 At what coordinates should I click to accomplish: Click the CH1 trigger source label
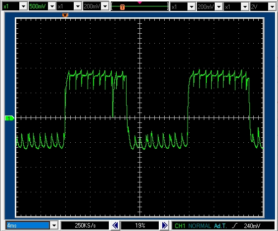tap(180, 226)
